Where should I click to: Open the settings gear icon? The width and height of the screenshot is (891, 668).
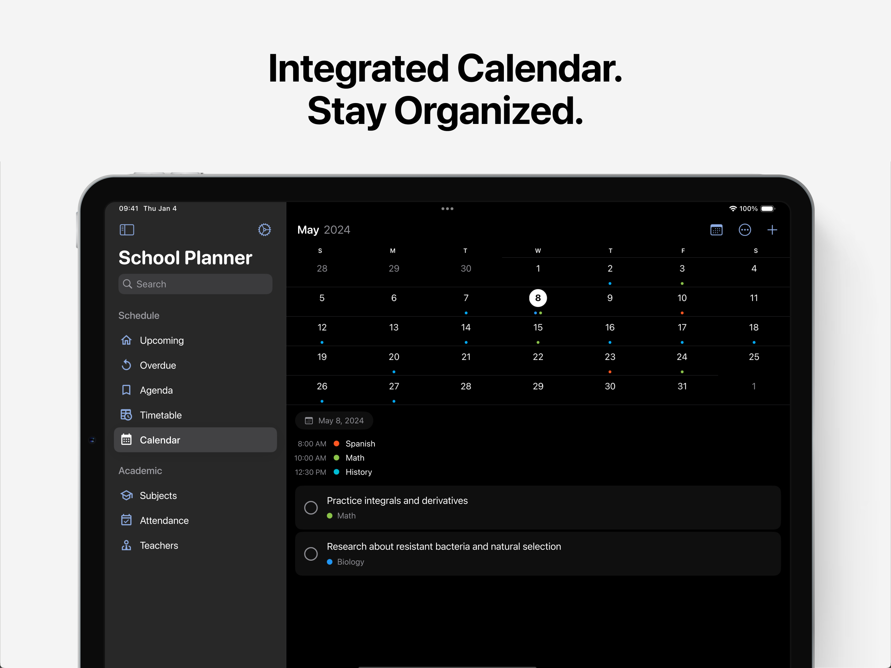(x=264, y=230)
